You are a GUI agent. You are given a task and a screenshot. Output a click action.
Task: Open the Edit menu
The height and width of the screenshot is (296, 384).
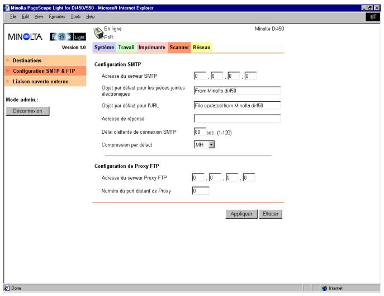point(25,17)
